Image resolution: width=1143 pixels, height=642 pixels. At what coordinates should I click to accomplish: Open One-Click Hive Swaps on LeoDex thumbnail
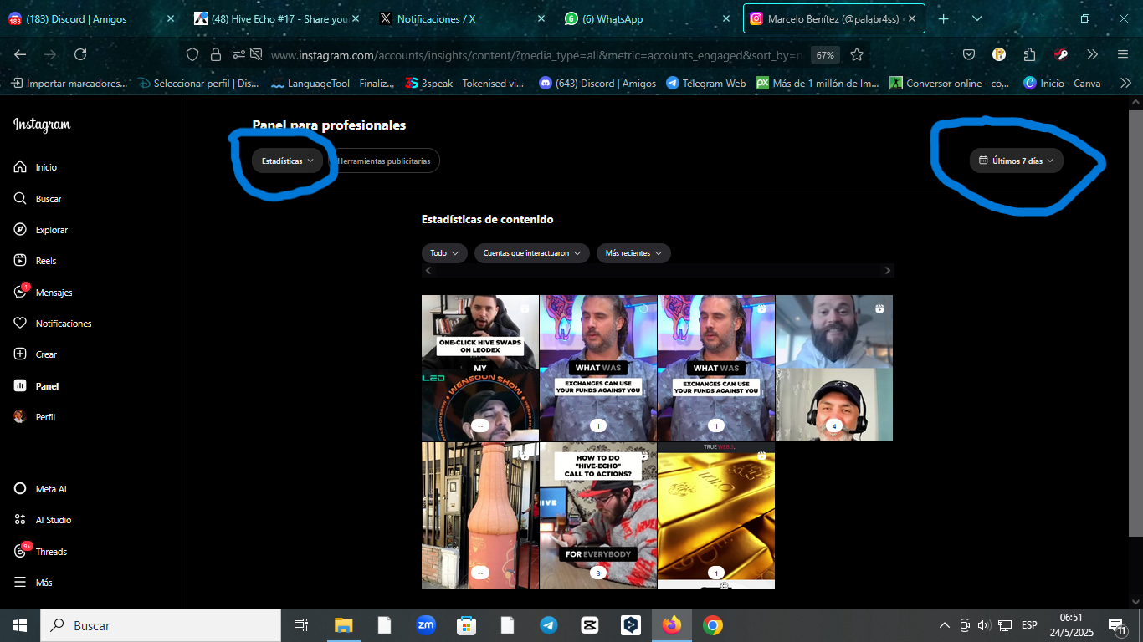coord(480,368)
